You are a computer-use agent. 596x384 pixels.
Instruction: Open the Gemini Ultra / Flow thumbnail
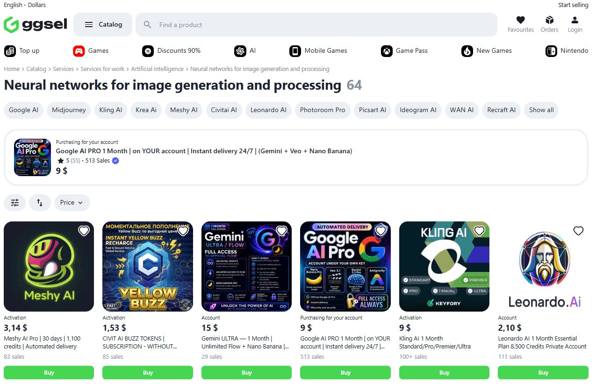[x=246, y=266]
